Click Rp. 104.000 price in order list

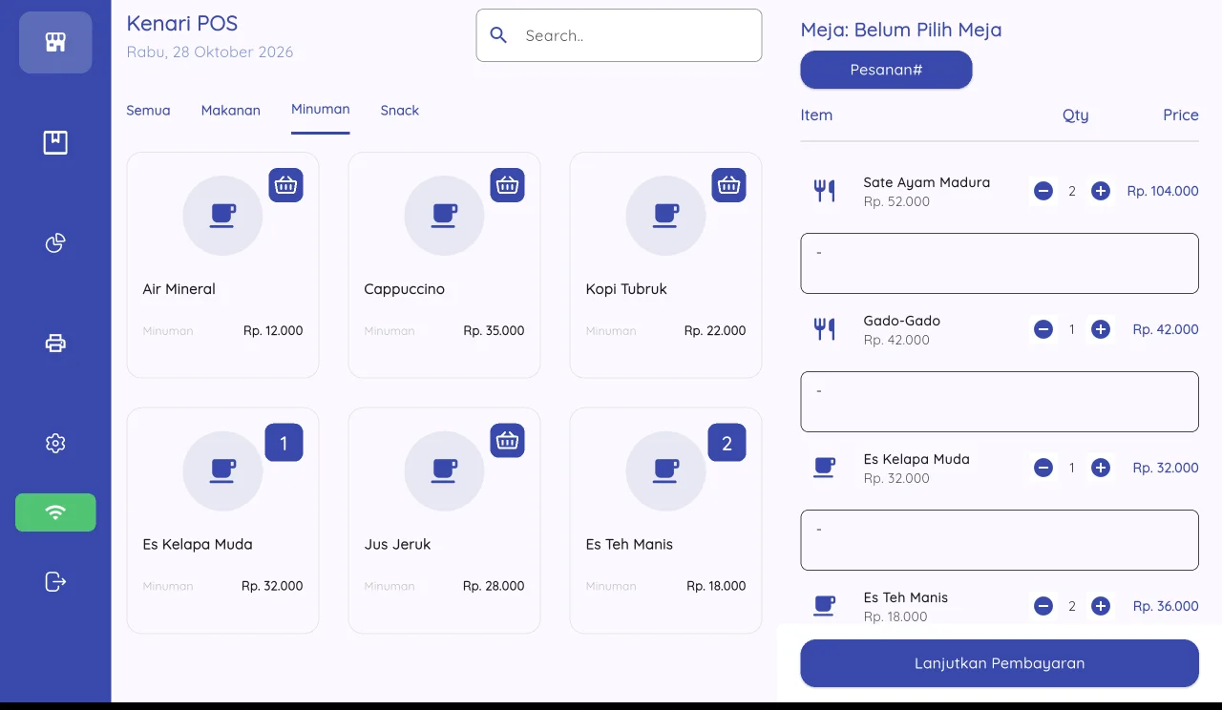[x=1163, y=191]
